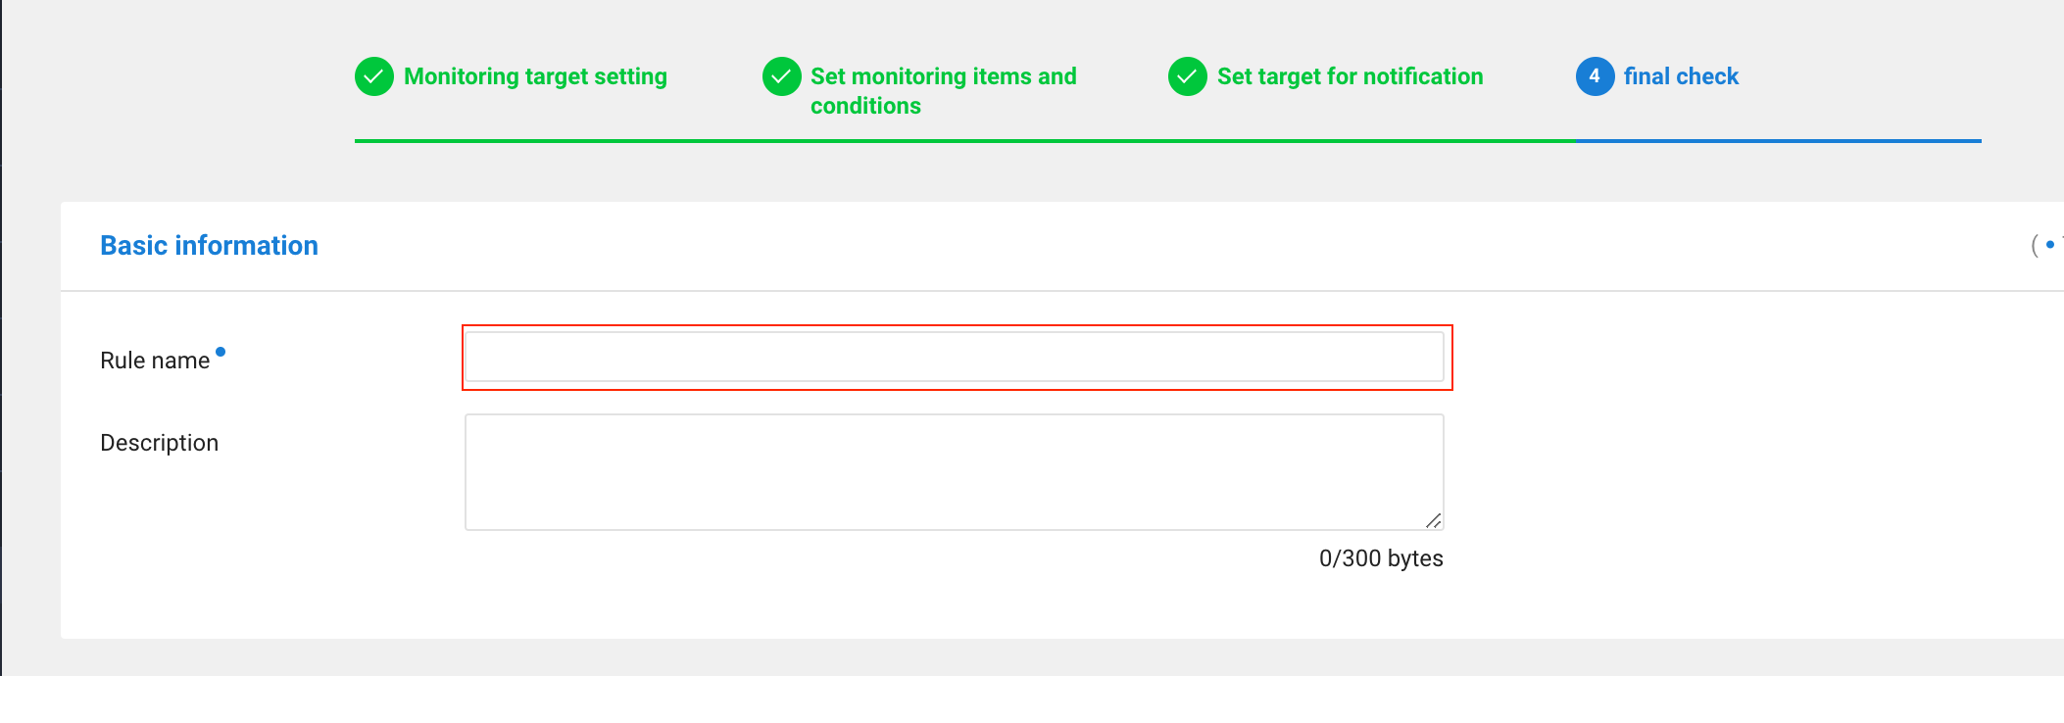Screen dimensions: 2064x723
Task: Click the required legend dot at panel right
Action: click(2049, 245)
